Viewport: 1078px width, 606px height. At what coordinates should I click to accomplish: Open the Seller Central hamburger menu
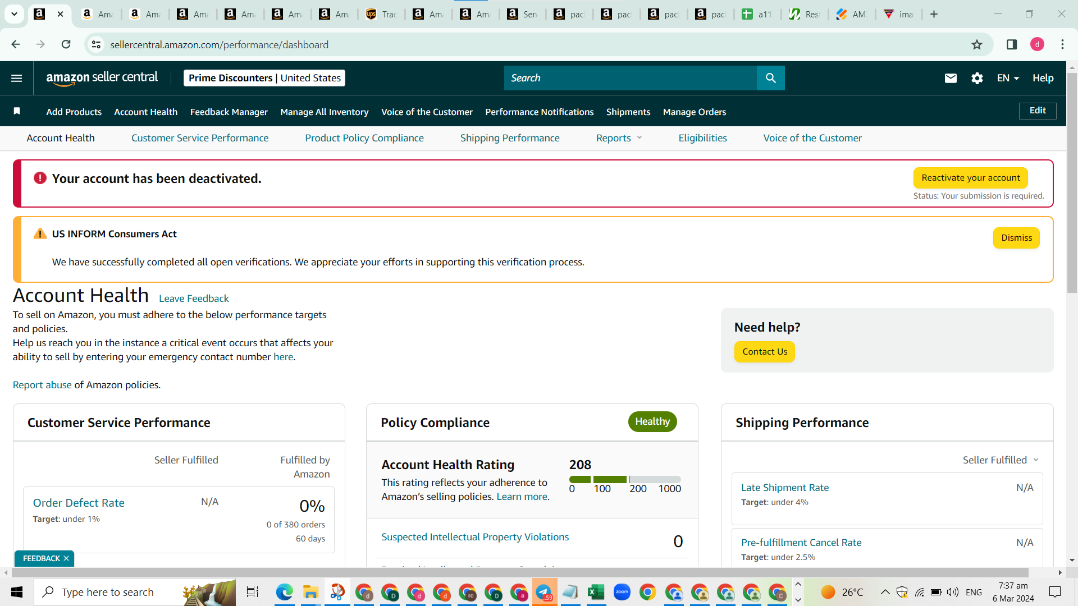click(17, 78)
